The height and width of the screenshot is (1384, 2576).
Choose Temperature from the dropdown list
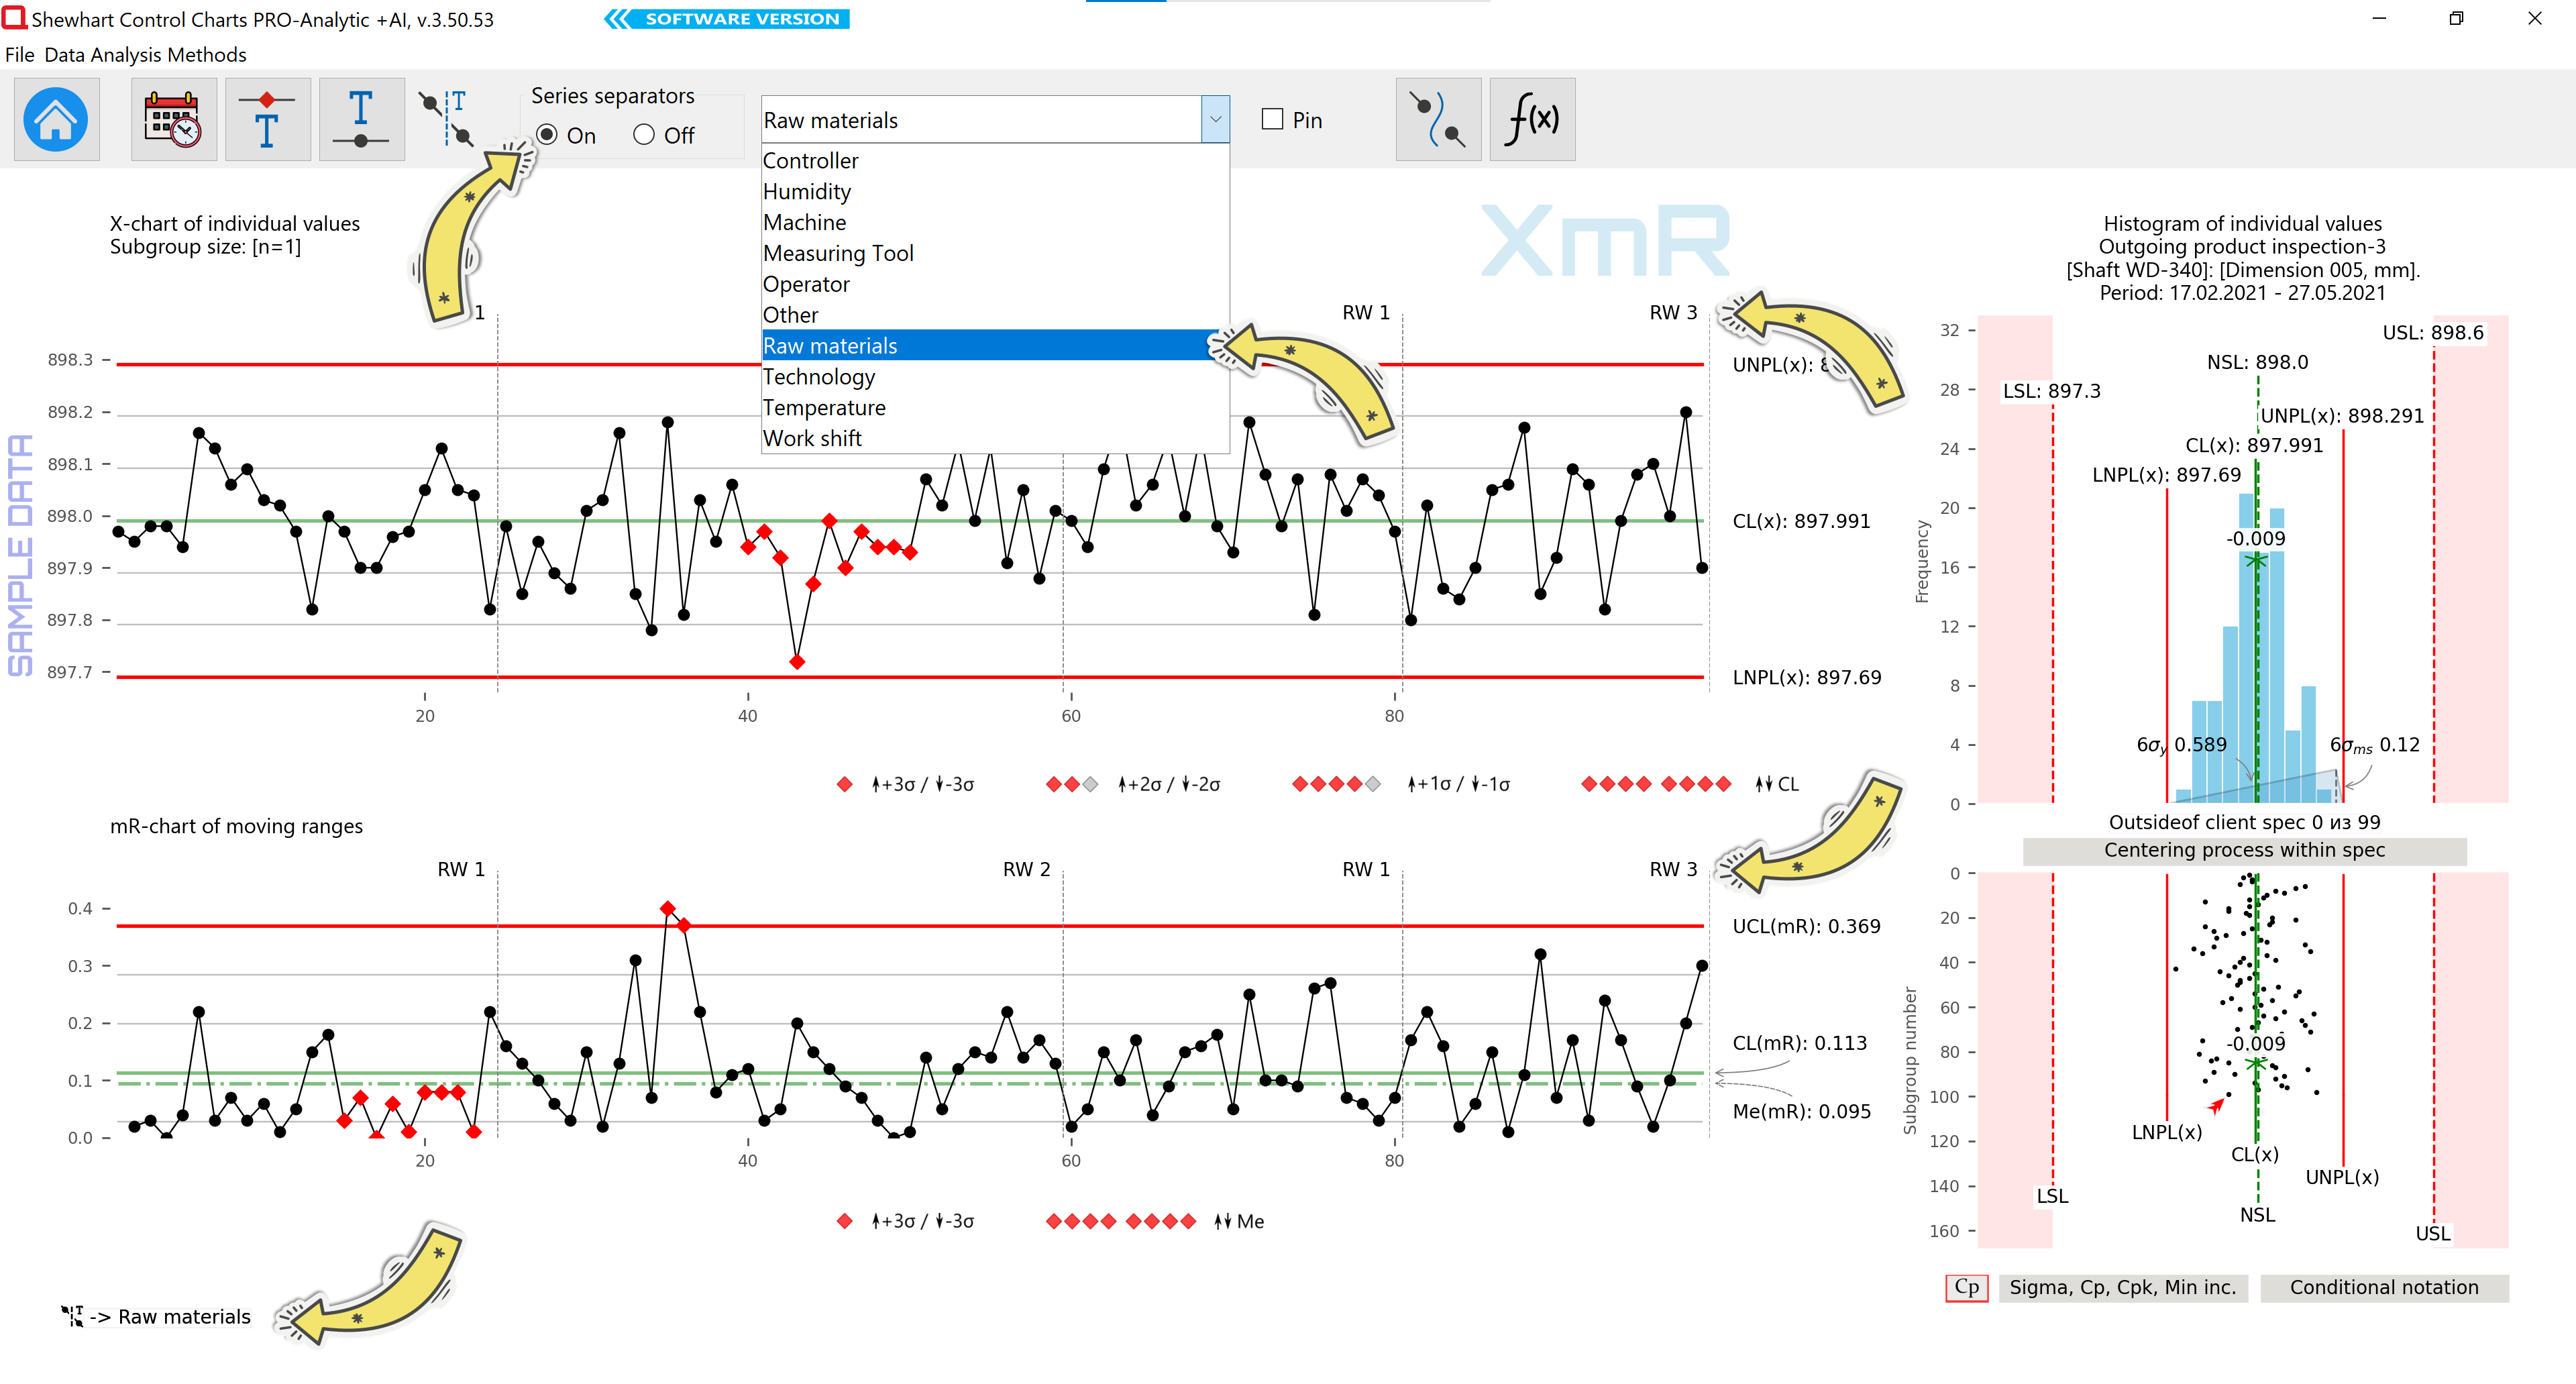[x=824, y=408]
